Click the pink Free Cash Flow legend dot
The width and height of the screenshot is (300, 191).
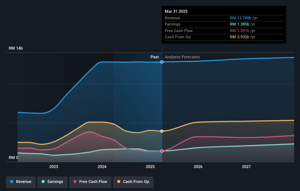(75, 182)
